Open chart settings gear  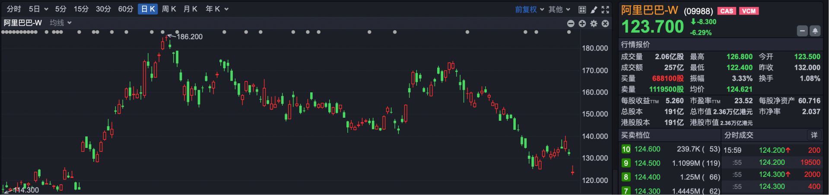tap(594, 24)
